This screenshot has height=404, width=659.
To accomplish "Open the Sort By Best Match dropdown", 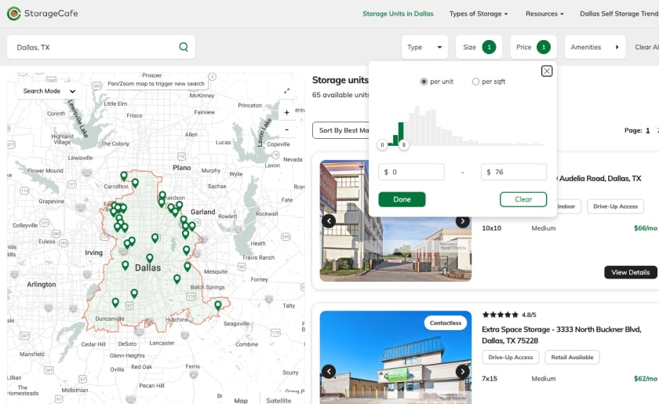I will coord(341,130).
